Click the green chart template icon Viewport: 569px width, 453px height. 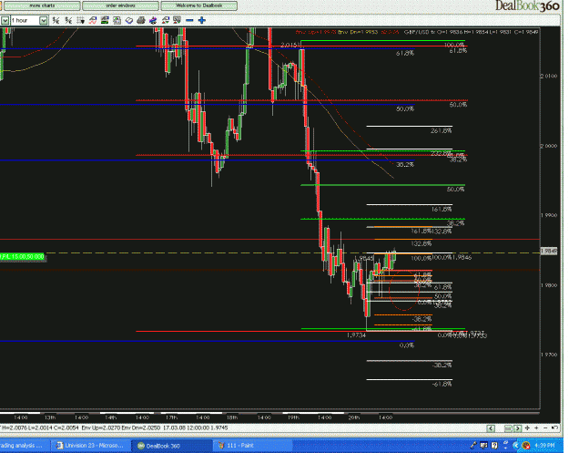[105, 20]
